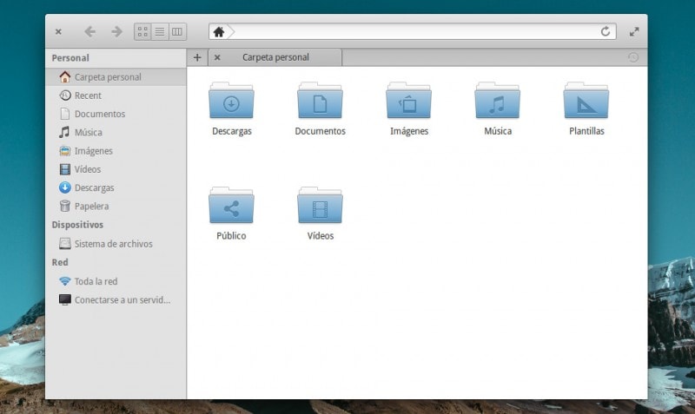Viewport: 695px width, 414px height.
Task: Select the Plantillas folder icon
Action: click(x=586, y=101)
